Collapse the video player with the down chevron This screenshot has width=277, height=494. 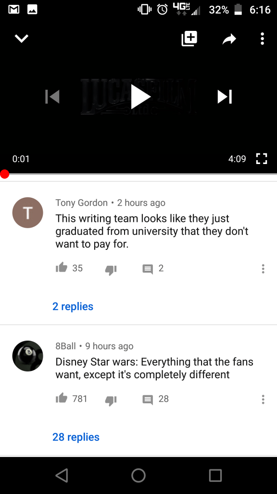coord(22,39)
